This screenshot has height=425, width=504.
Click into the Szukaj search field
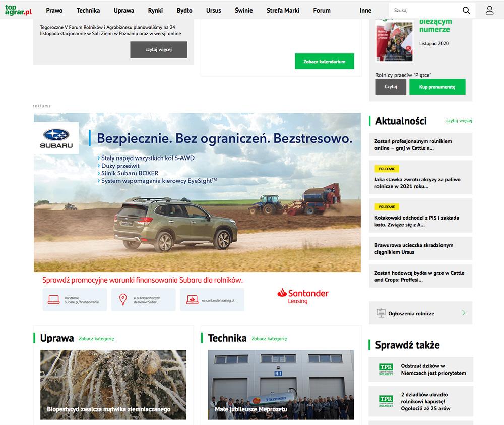pos(424,10)
